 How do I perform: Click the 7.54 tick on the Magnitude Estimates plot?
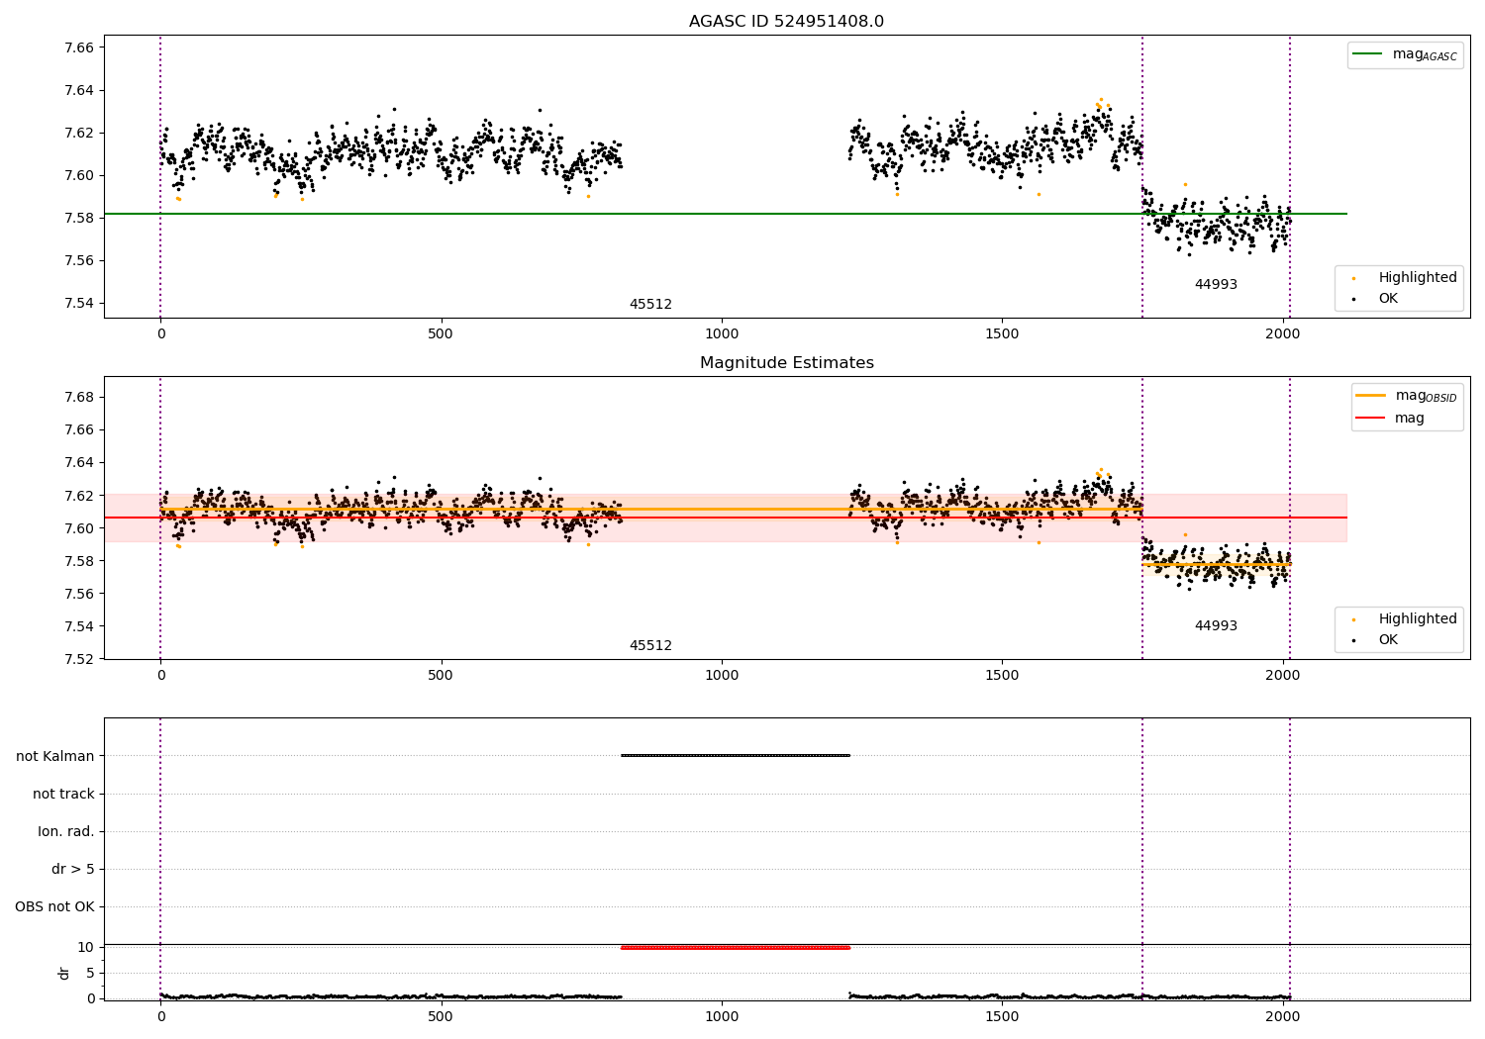pyautogui.click(x=79, y=627)
